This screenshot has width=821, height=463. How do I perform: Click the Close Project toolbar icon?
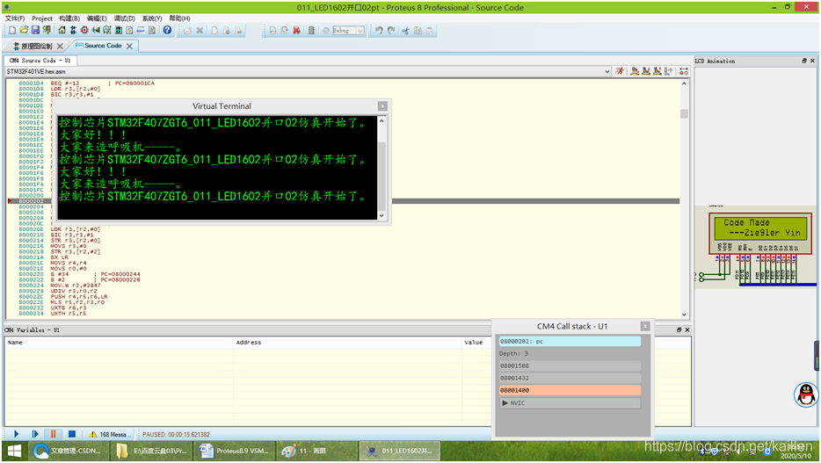coord(47,31)
